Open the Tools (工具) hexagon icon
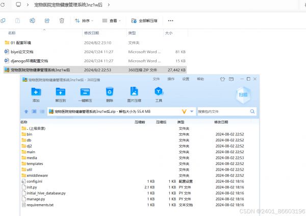Screen dimensions: 306x216 click(159, 91)
